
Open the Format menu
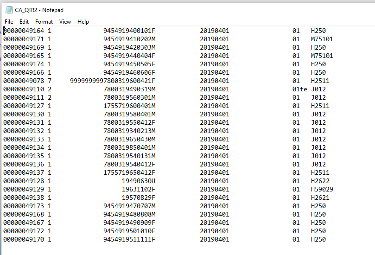coord(44,22)
